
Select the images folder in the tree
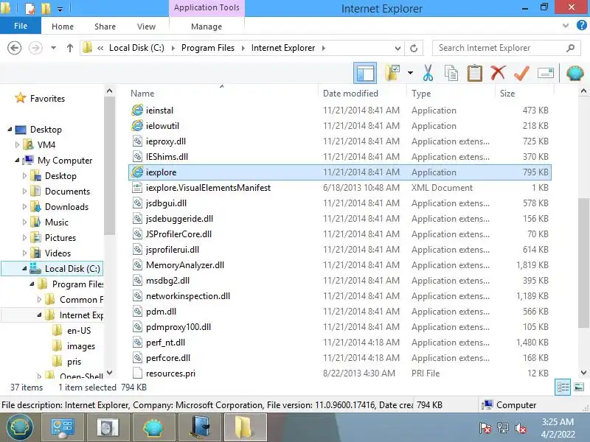[x=81, y=345]
